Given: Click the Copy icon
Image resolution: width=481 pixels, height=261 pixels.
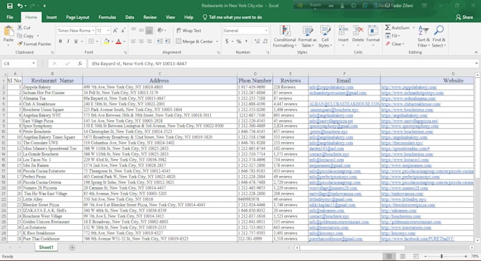Looking at the screenshot, I should (20, 36).
